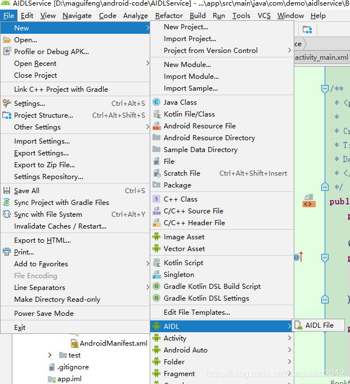Click the Scratch File icon
The height and width of the screenshot is (384, 350).
pos(156,173)
